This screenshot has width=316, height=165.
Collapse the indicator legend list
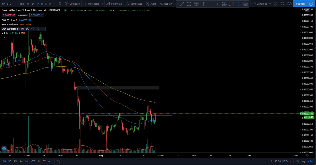(4, 38)
